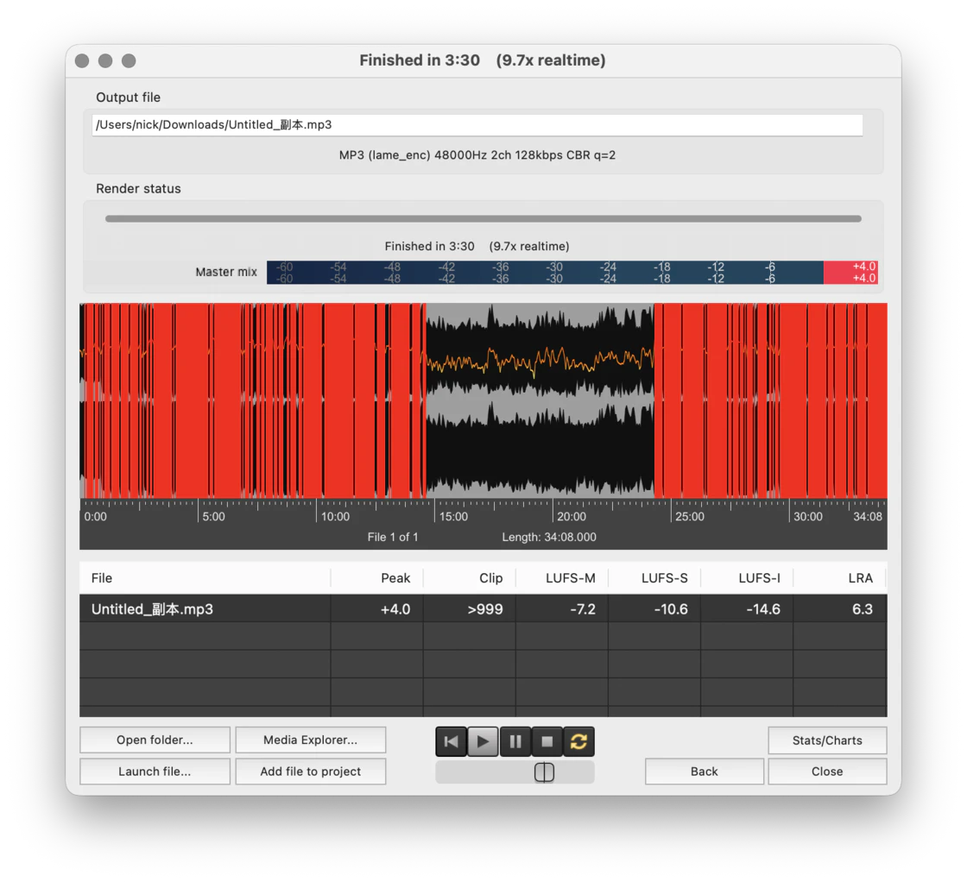Viewport: 967px width, 882px height.
Task: Click the waveform preview display
Action: (x=483, y=401)
